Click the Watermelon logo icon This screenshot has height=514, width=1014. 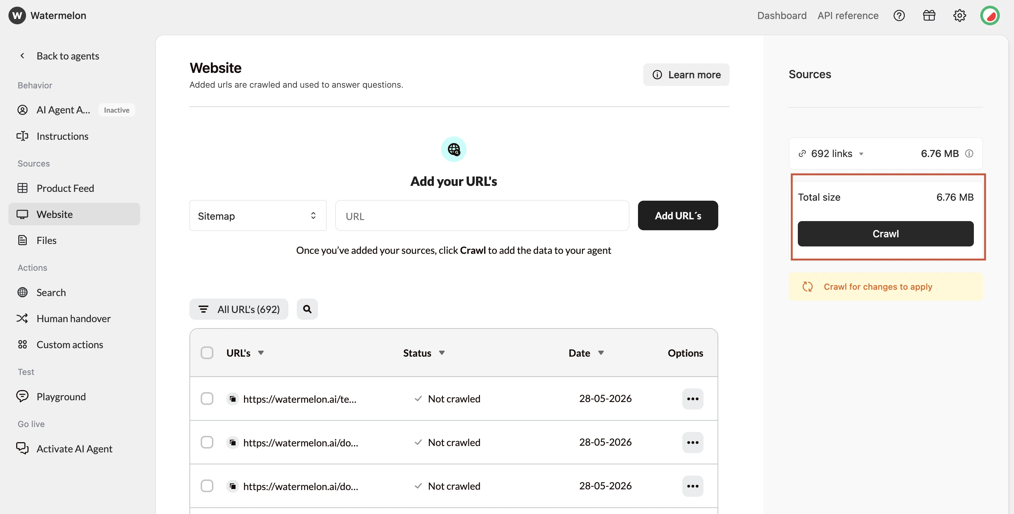point(17,15)
